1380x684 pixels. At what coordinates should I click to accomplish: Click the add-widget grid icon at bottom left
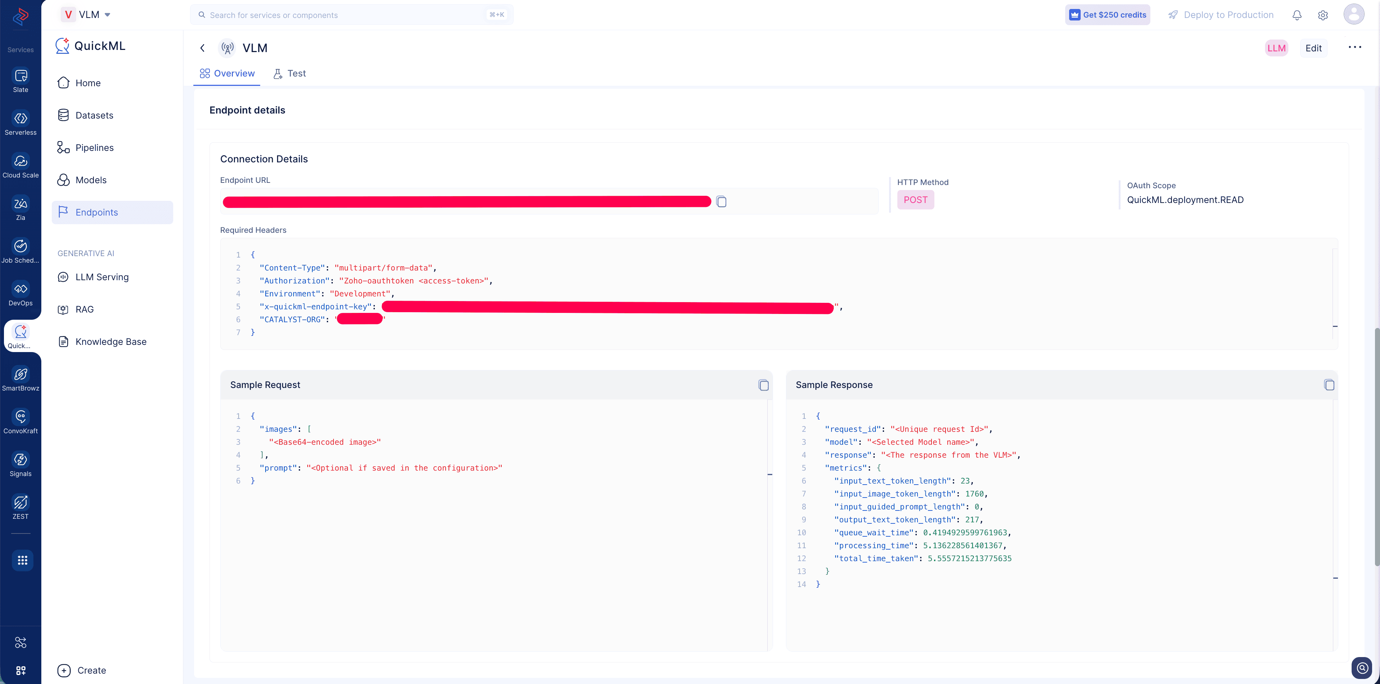tap(20, 671)
